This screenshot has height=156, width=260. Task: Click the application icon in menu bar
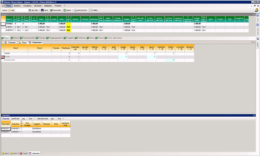tap(3, 6)
